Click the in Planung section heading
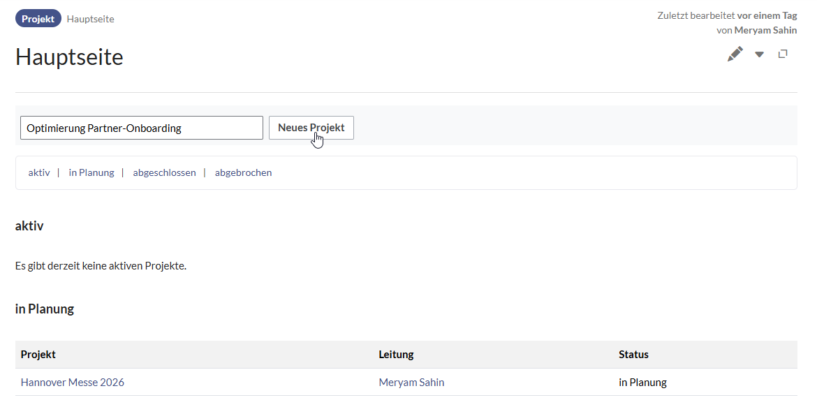 click(45, 309)
